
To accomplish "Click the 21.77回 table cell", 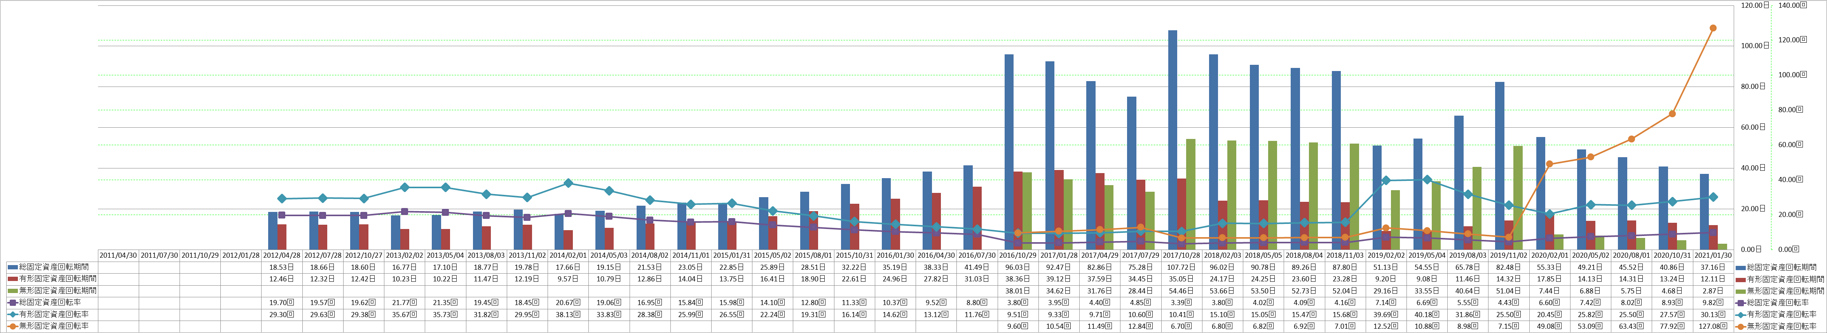I will click(x=405, y=303).
